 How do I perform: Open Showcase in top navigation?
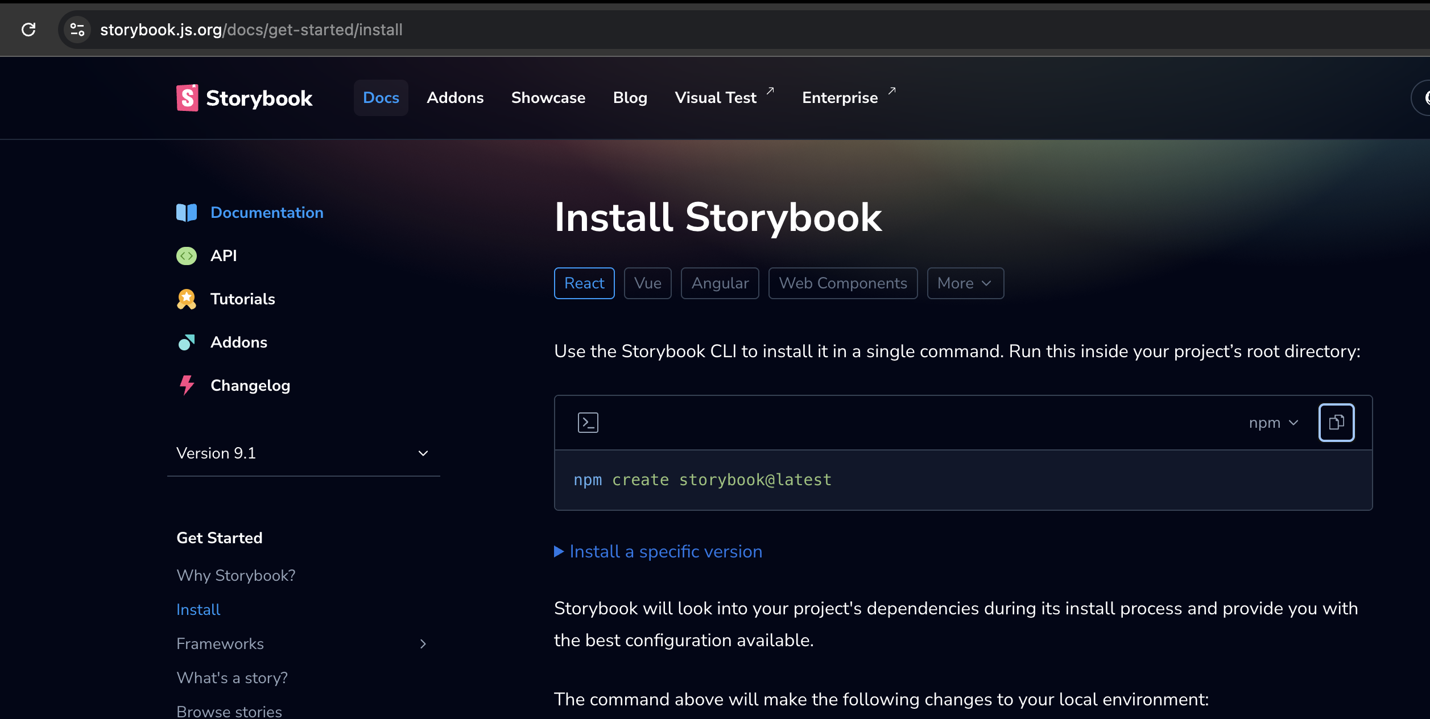pyautogui.click(x=548, y=98)
